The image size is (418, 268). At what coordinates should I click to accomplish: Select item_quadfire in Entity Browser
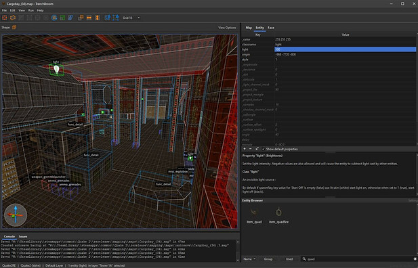pos(278,215)
